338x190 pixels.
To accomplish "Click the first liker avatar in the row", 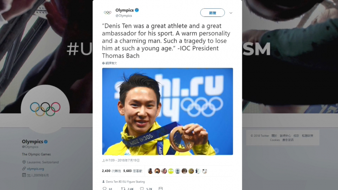I will coord(150,171).
